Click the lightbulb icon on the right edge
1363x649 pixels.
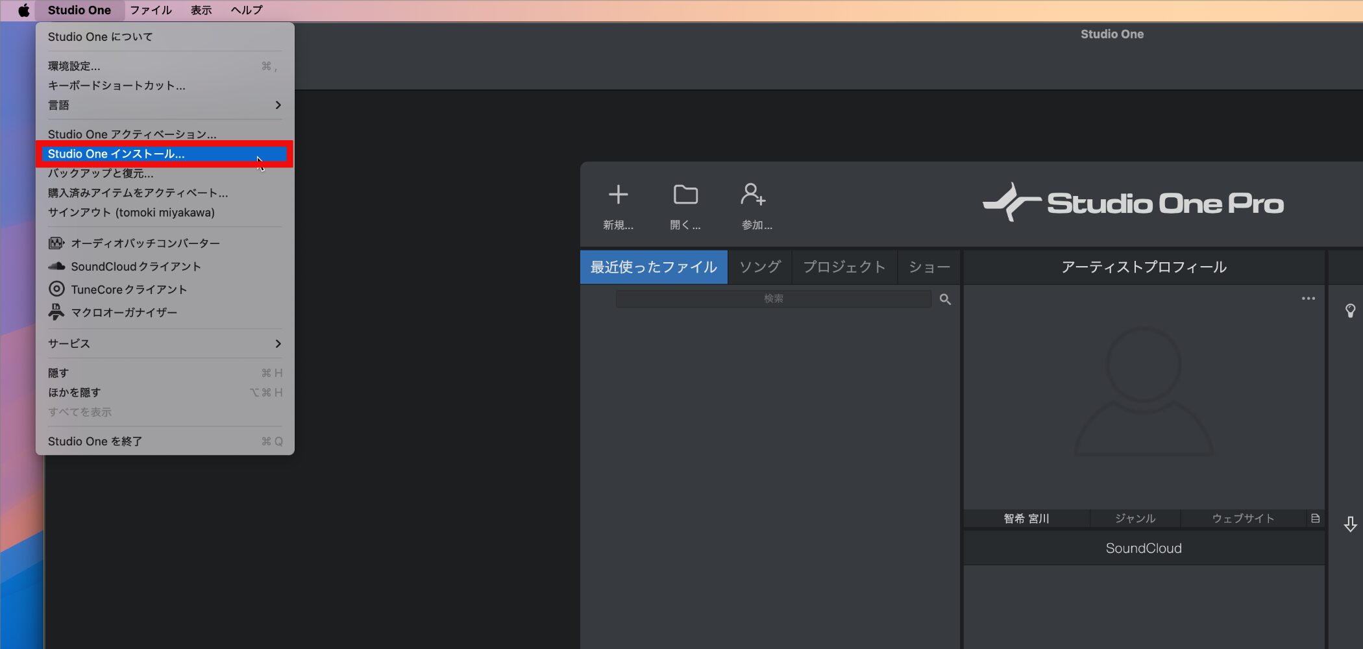point(1350,311)
